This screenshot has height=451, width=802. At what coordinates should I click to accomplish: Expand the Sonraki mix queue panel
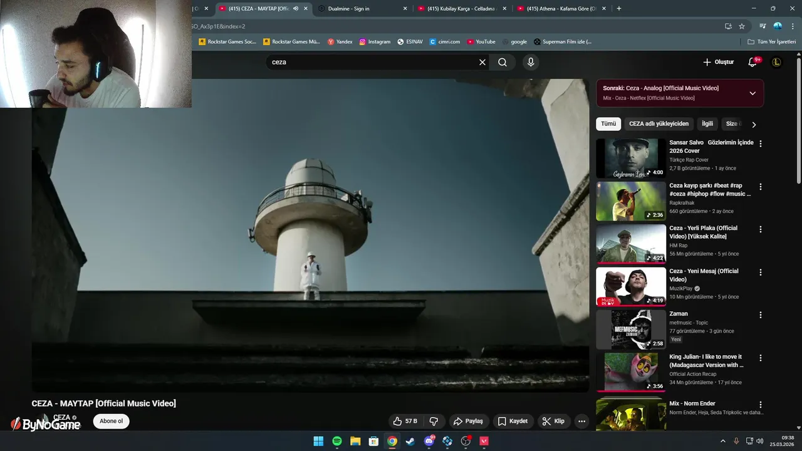coord(753,93)
